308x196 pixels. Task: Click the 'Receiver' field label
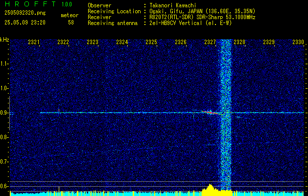99,17
